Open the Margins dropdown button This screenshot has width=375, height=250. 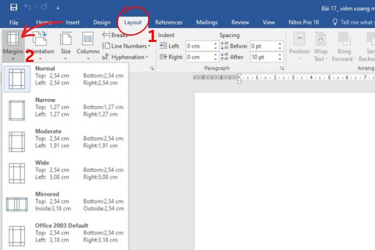pos(13,44)
